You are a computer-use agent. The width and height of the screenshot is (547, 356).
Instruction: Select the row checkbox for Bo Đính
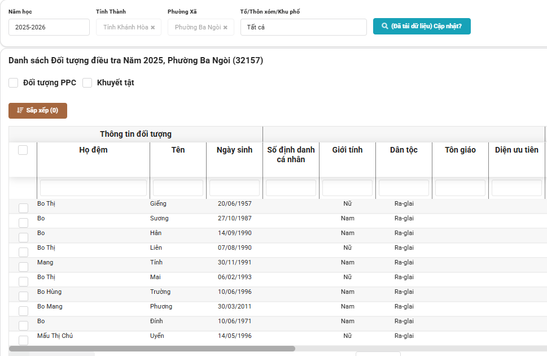pos(23,325)
